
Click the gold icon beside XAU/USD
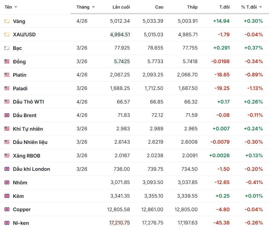(7, 35)
